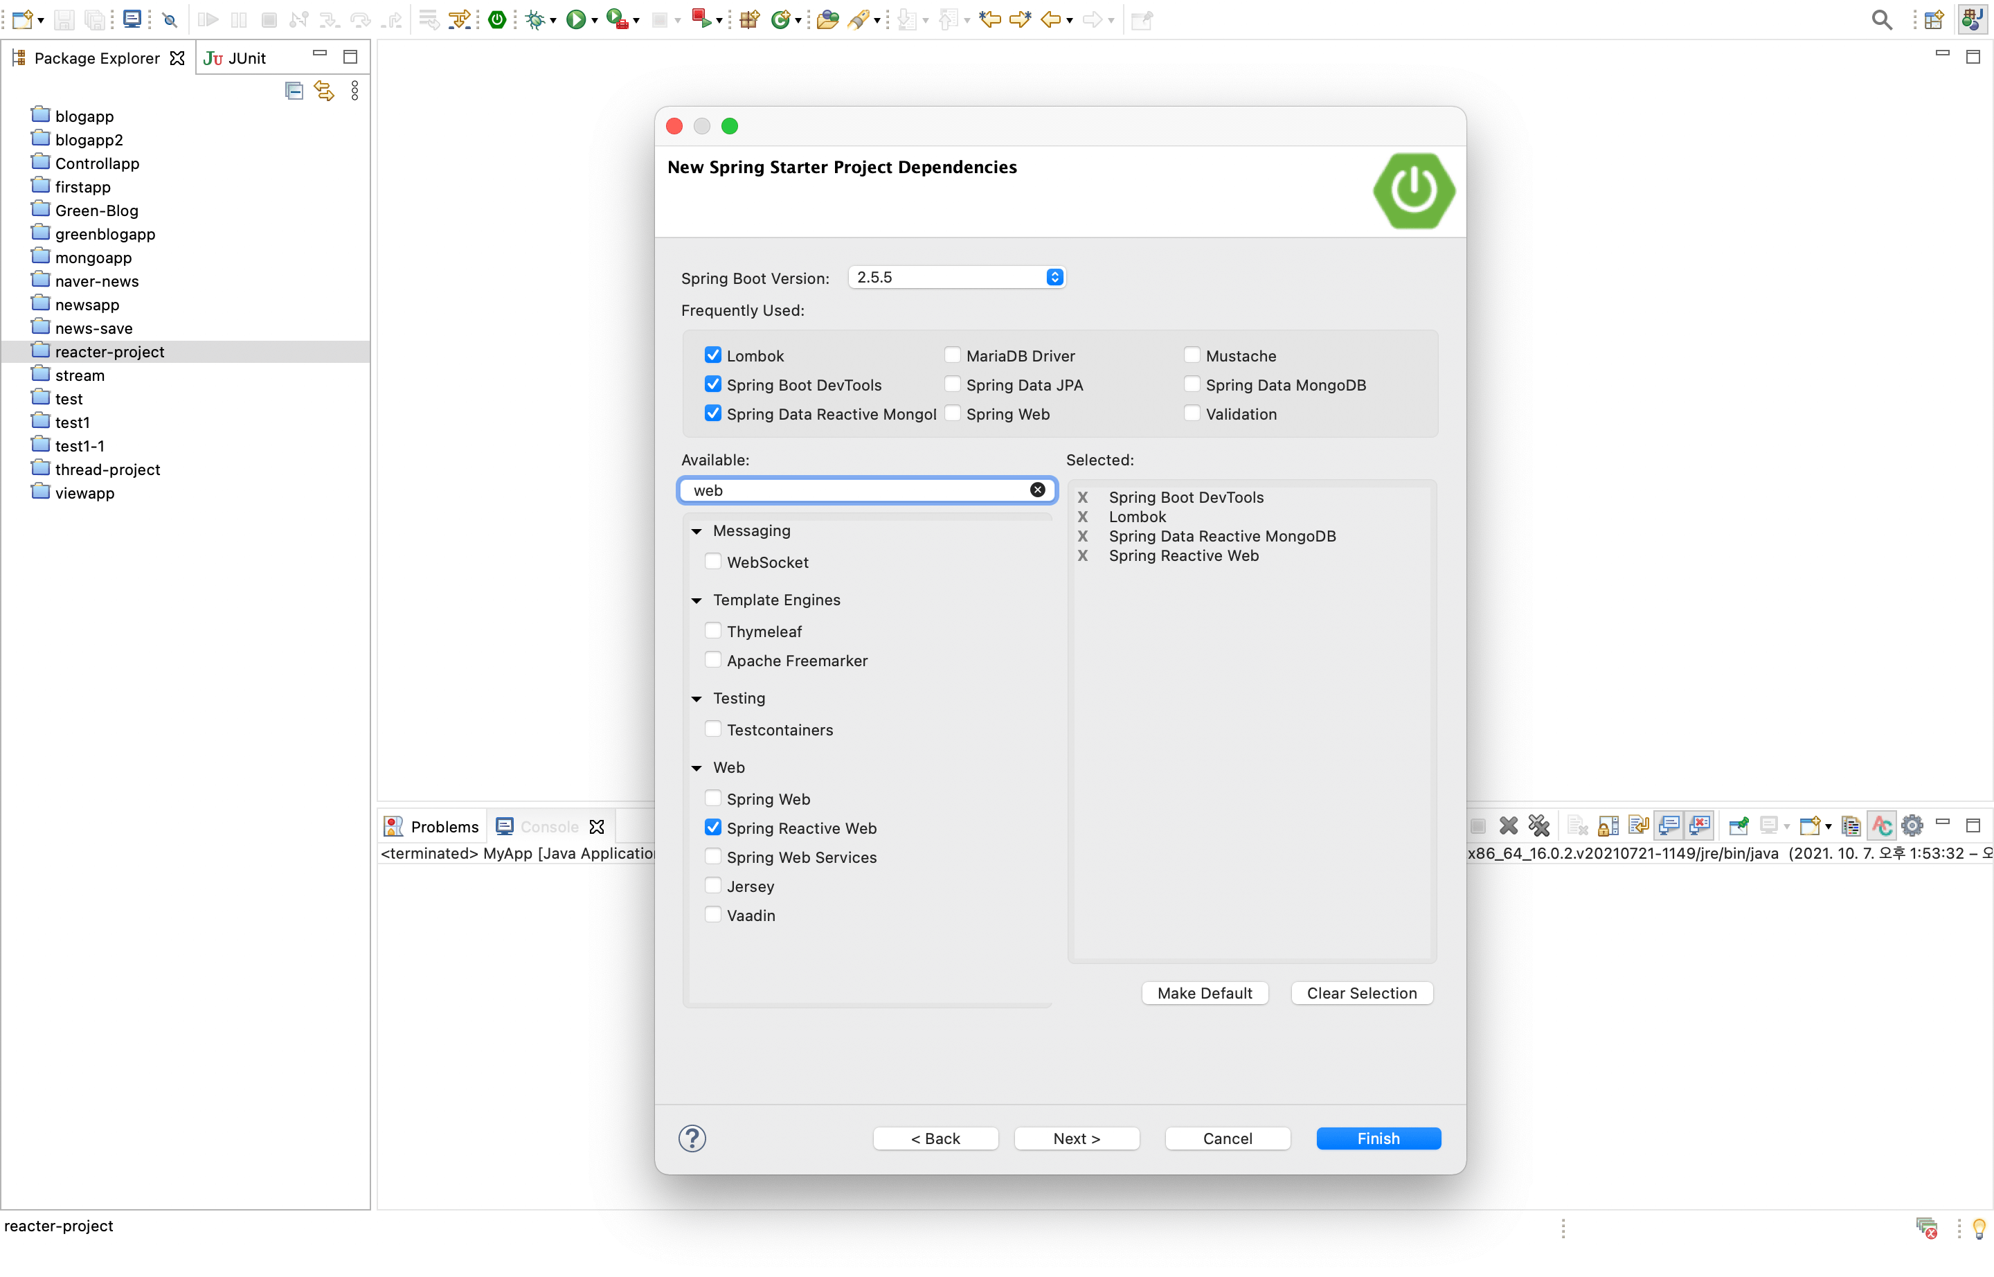Check the WebSocket checkbox

713,562
